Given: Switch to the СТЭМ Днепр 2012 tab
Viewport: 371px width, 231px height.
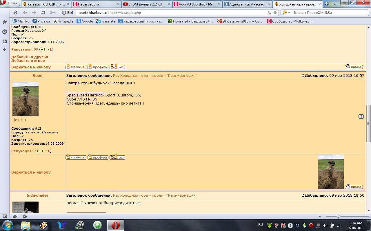Looking at the screenshot, I should tap(147, 4).
